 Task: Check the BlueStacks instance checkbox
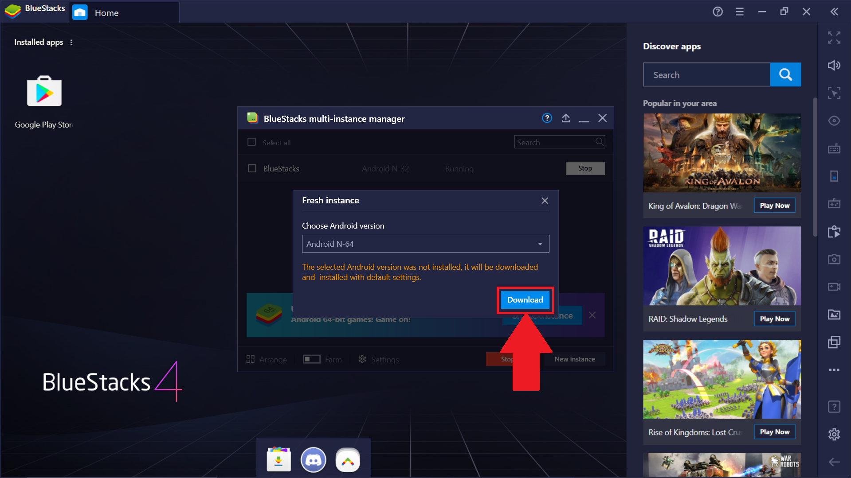252,168
